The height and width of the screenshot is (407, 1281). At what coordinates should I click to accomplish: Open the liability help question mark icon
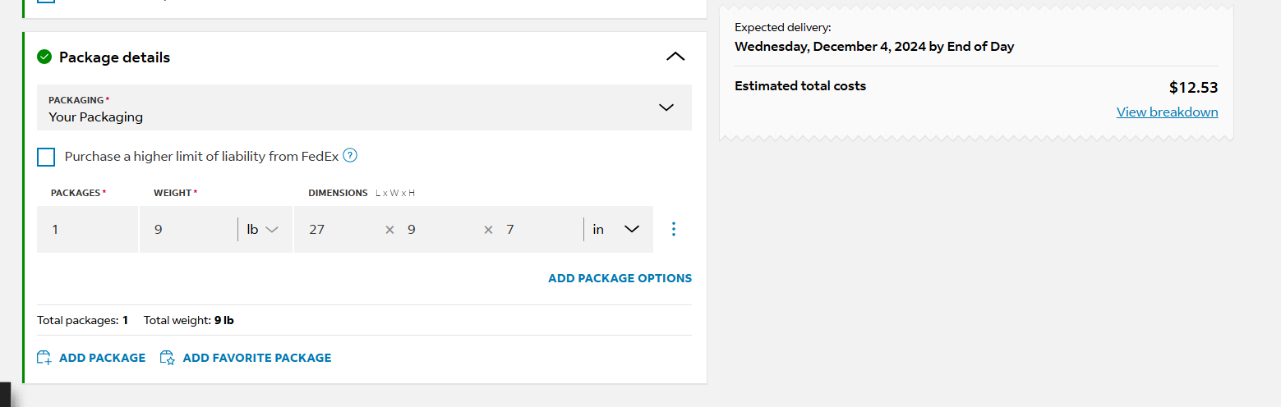[350, 155]
